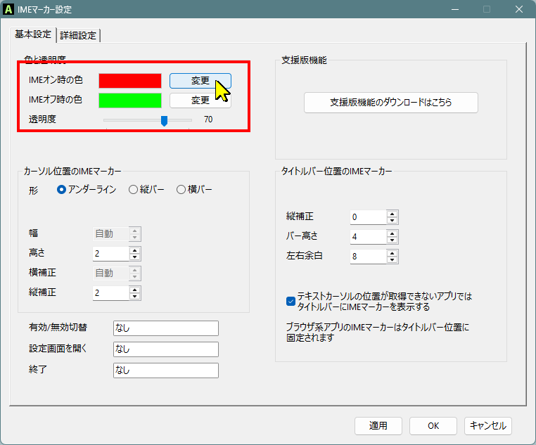This screenshot has width=536, height=445.
Task: Increase 高さ value with up arrow
Action: point(134,250)
